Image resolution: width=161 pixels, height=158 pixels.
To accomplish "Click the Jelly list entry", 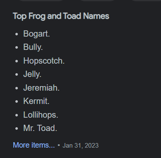I will (x=32, y=74).
